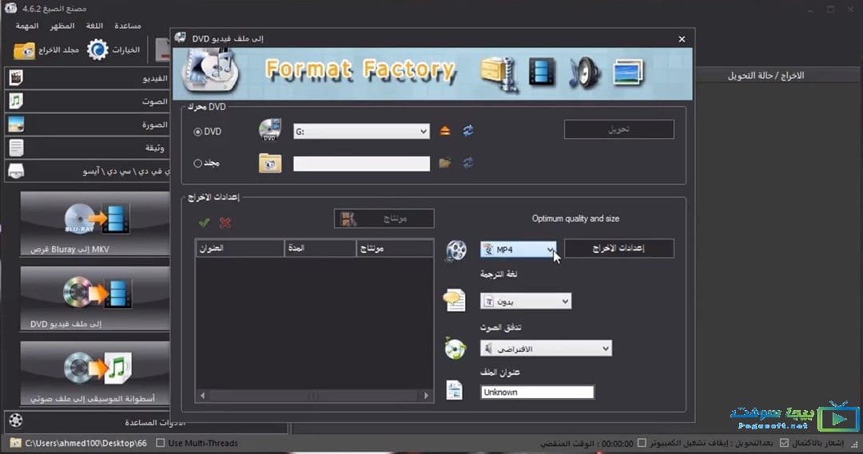Open the اللغة language menu
This screenshot has width=863, height=454.
pos(94,26)
